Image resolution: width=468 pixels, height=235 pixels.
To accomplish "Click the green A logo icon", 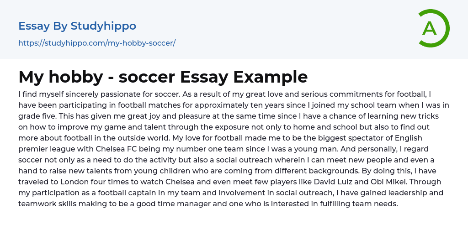I will [433, 28].
